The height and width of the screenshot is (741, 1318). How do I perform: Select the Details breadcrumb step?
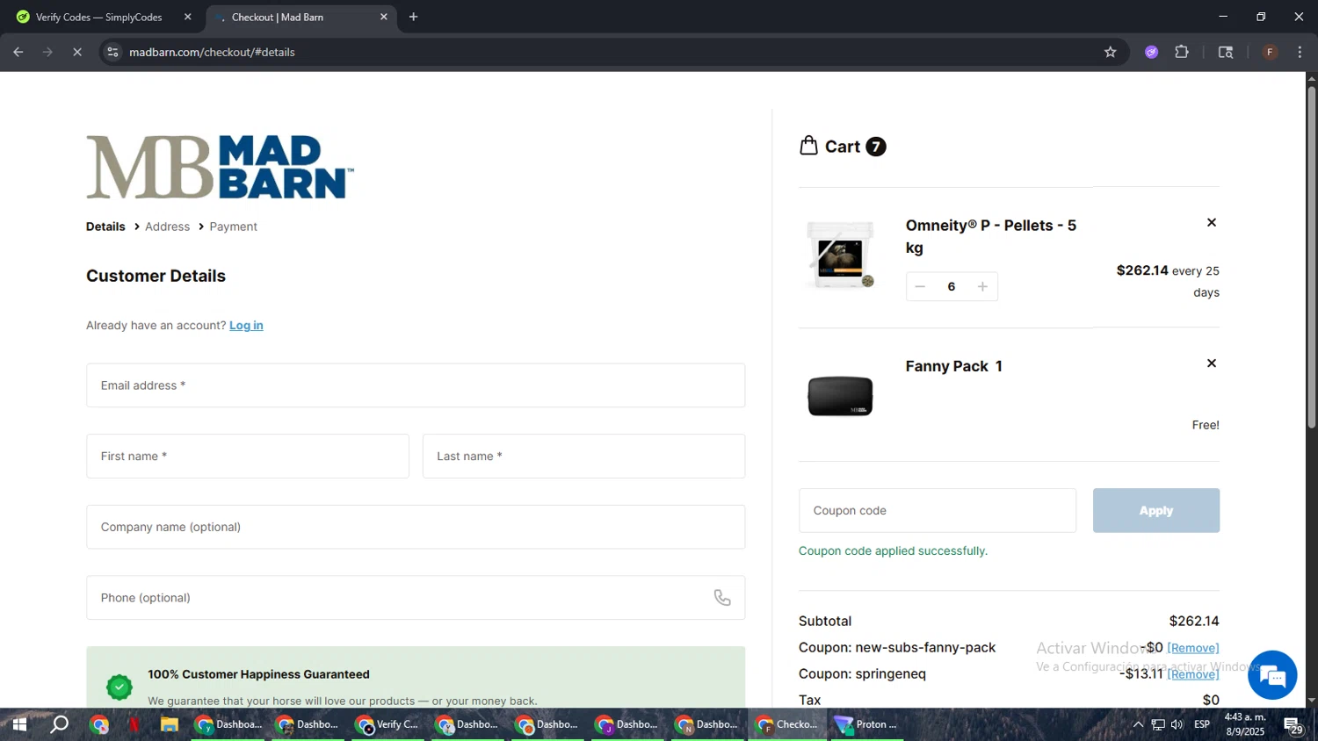tap(105, 227)
